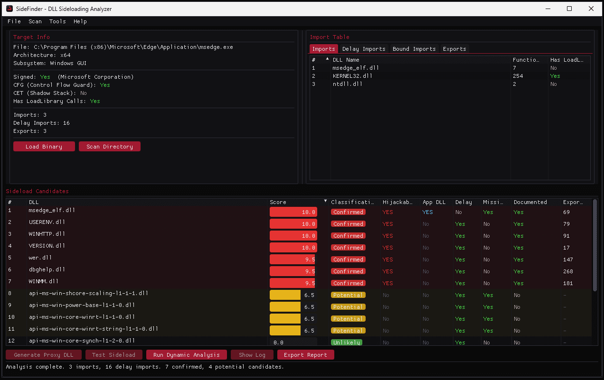The height and width of the screenshot is (380, 604).
Task: Toggle Score column descending sort arrow
Action: [x=326, y=201]
